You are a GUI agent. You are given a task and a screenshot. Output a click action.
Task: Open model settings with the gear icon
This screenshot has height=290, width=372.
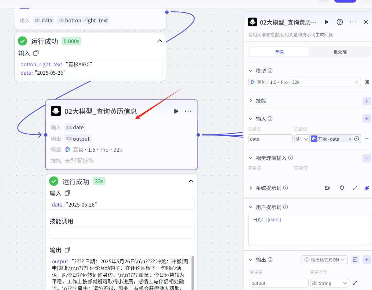(x=367, y=82)
